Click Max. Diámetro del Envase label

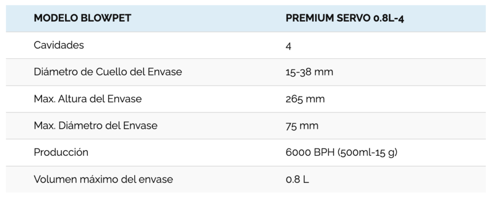96,126
